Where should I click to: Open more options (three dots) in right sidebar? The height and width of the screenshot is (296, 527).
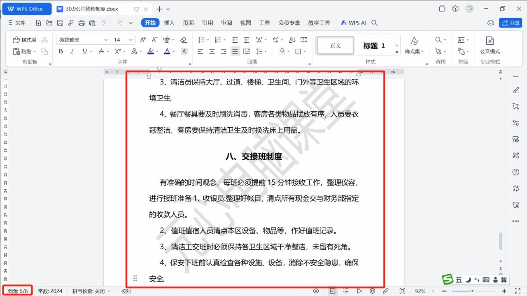click(x=515, y=221)
